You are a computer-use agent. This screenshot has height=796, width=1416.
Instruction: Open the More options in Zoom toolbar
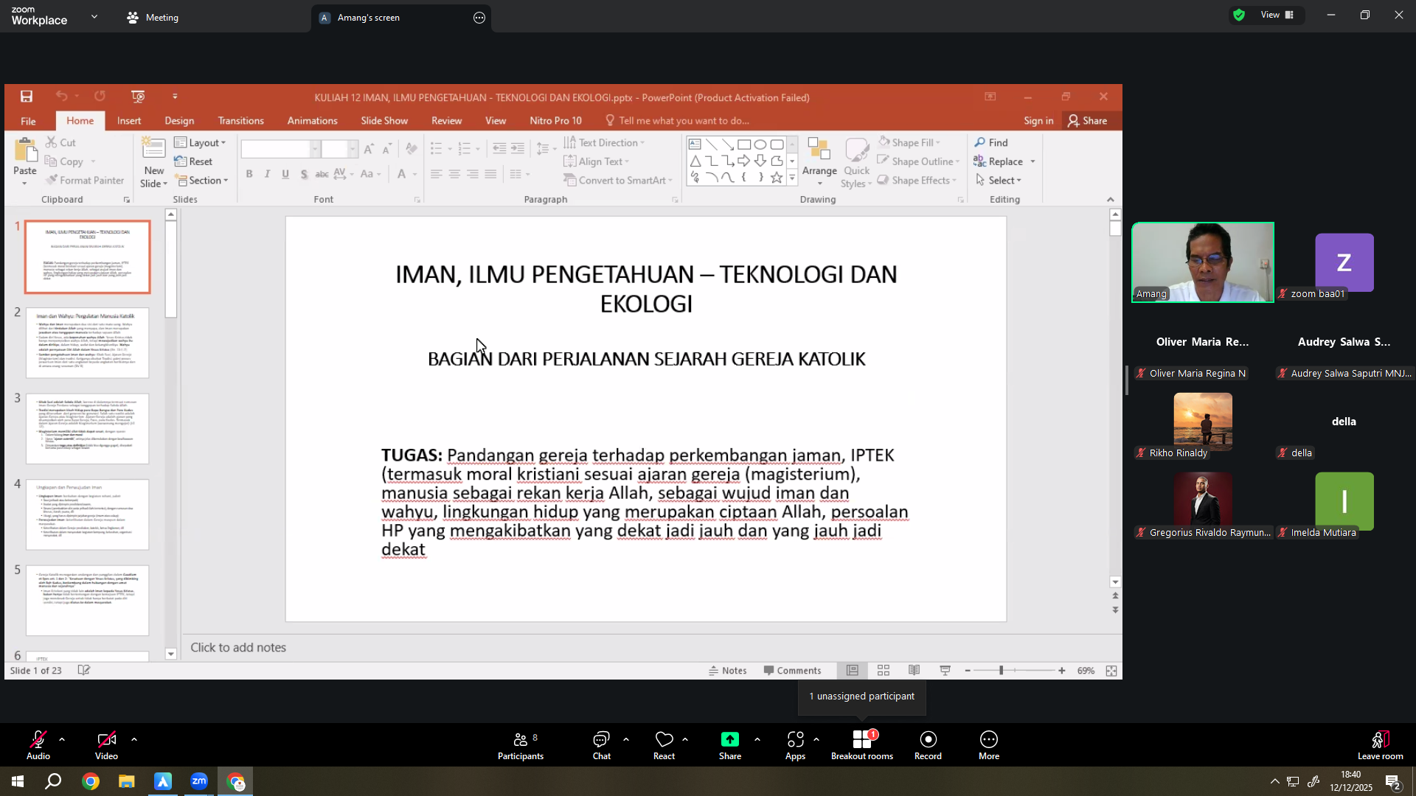click(989, 745)
